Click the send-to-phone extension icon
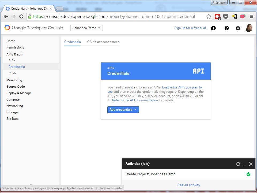 (235, 16)
